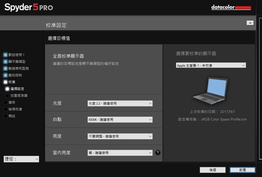Click the dark indicator beside 概述
The image size is (262, 177).
(6, 116)
